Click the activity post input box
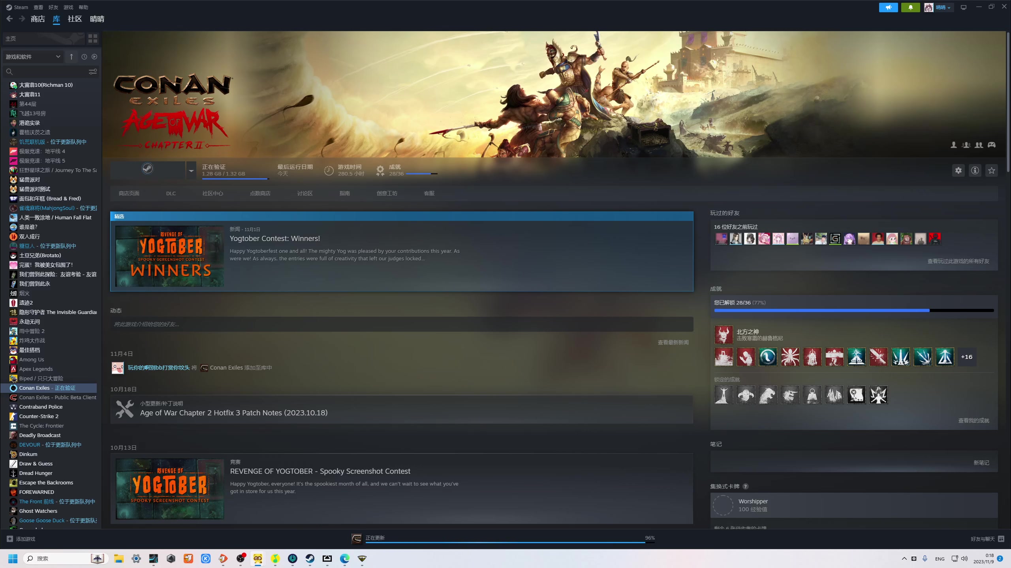Image resolution: width=1011 pixels, height=568 pixels. (402, 324)
